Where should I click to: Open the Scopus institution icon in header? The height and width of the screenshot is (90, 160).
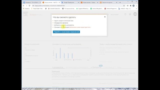click(130, 14)
